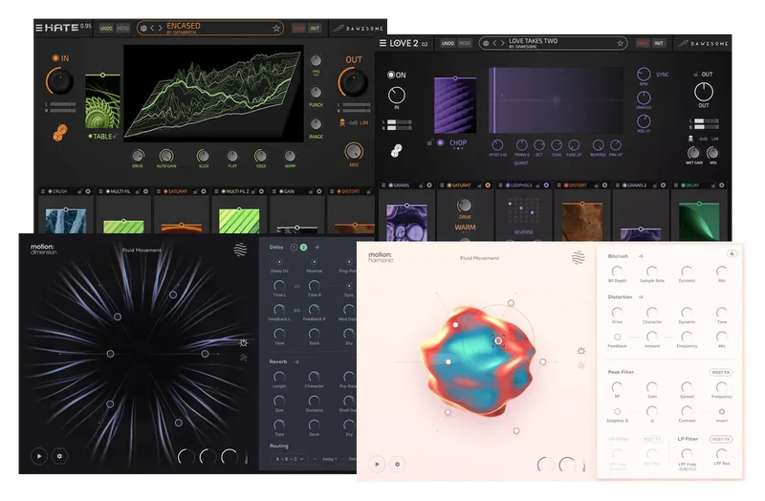Open DELAY module settings gear in LOVE 2
Screen dimensions: 765x501
722,185
